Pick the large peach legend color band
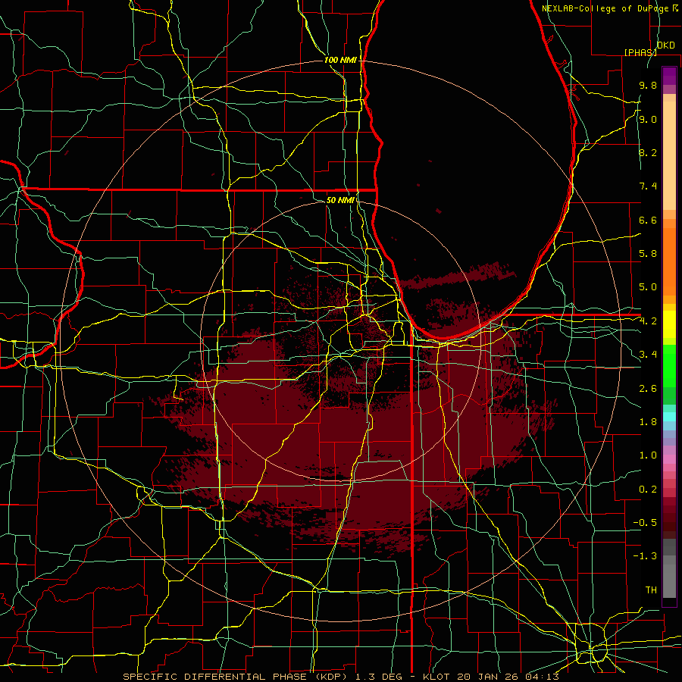 click(669, 157)
